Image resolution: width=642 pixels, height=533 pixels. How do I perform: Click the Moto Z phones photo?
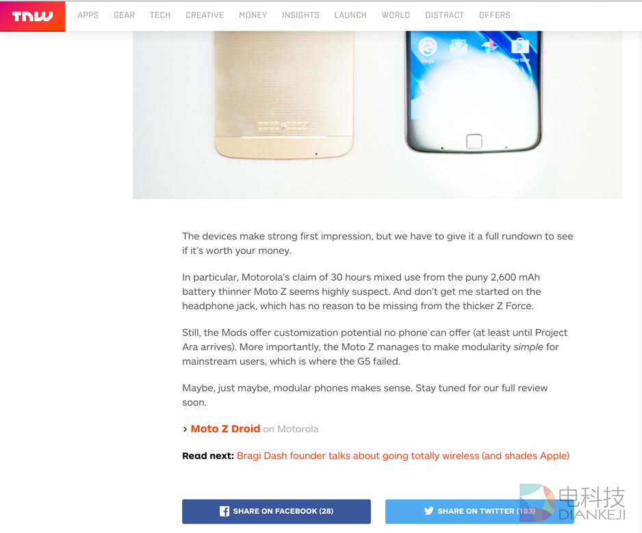pyautogui.click(x=378, y=115)
